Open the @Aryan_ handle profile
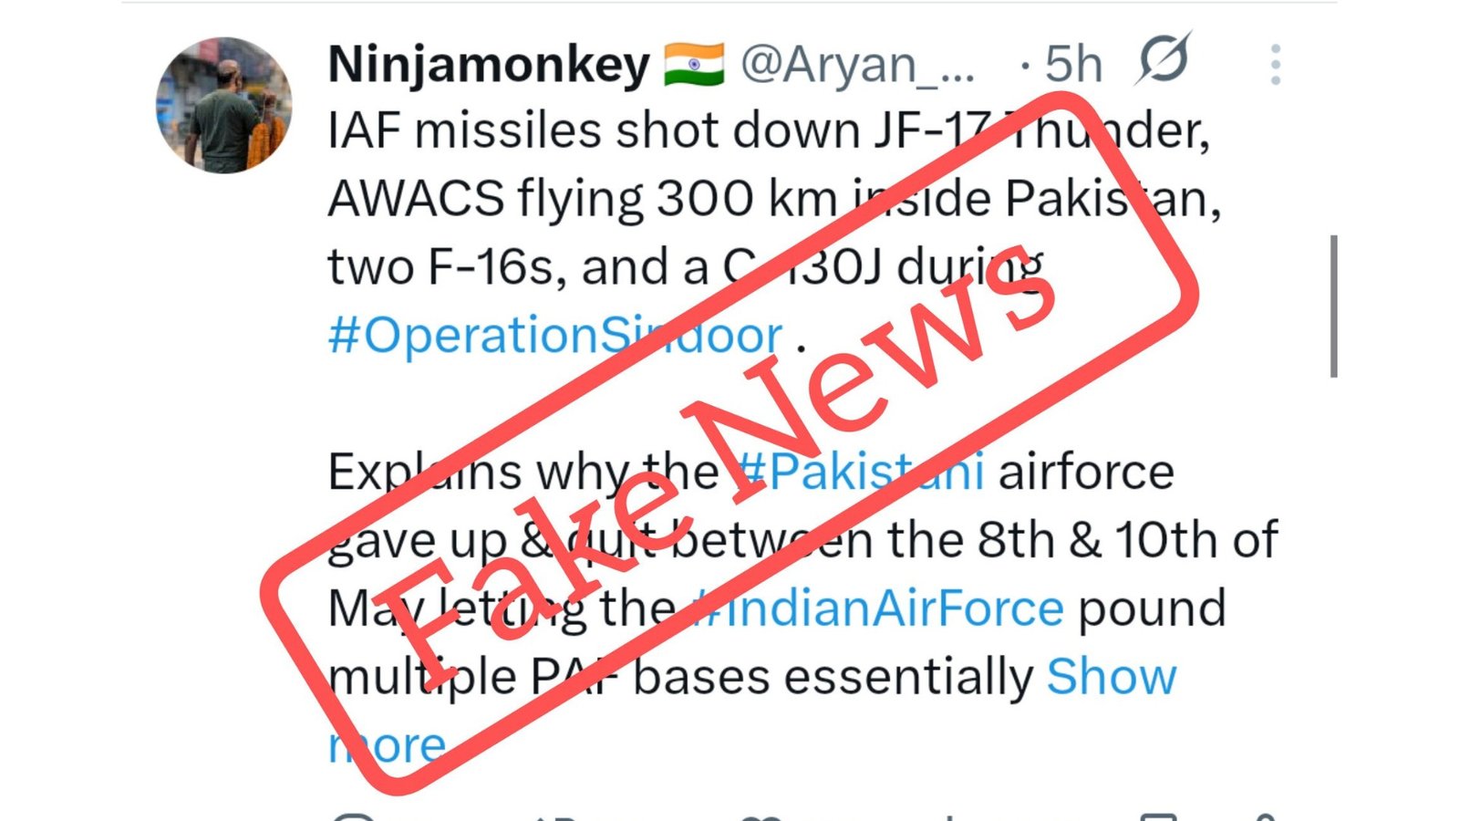 [856, 65]
